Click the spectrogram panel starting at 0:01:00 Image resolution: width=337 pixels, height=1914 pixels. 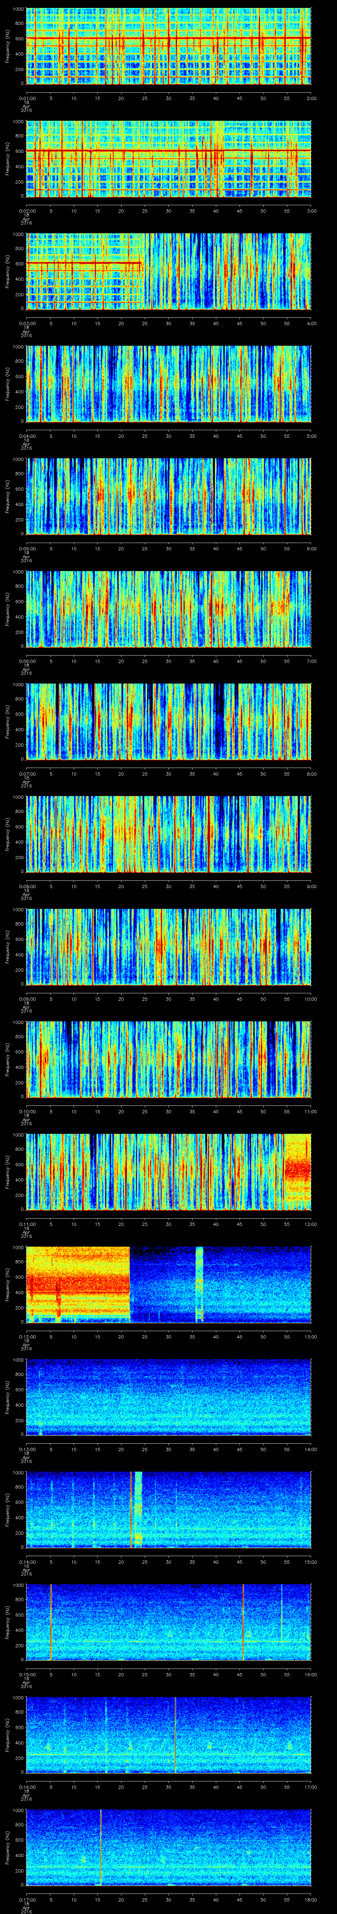point(169,46)
